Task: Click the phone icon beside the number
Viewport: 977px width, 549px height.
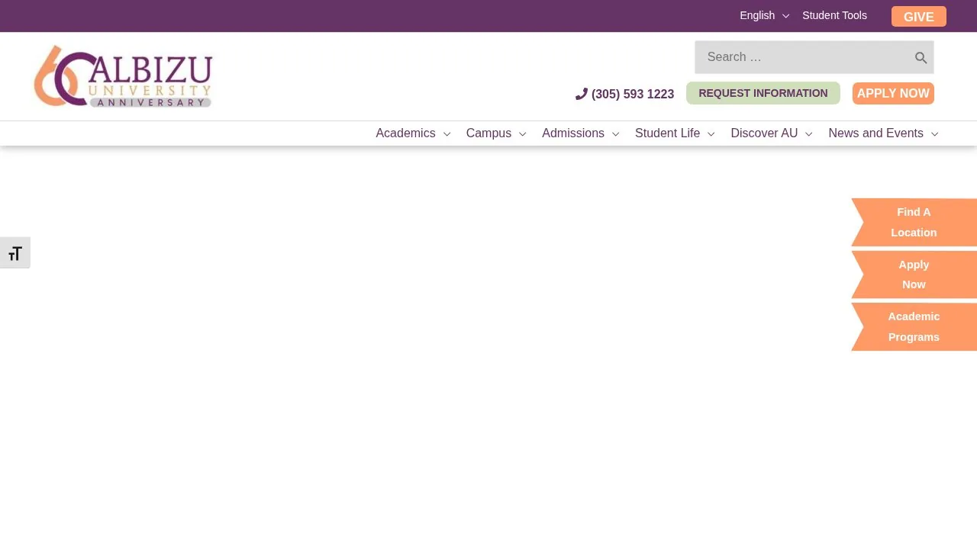Action: click(582, 94)
